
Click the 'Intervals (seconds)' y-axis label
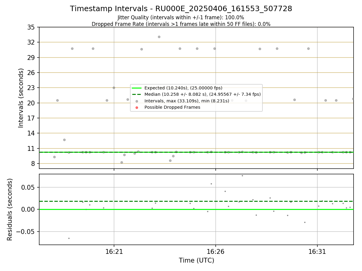pos(21,98)
